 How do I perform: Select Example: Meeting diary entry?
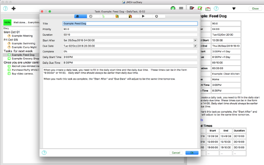(x=22, y=36)
